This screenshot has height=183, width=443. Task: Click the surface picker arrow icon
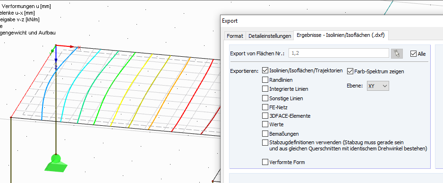pos(397,53)
